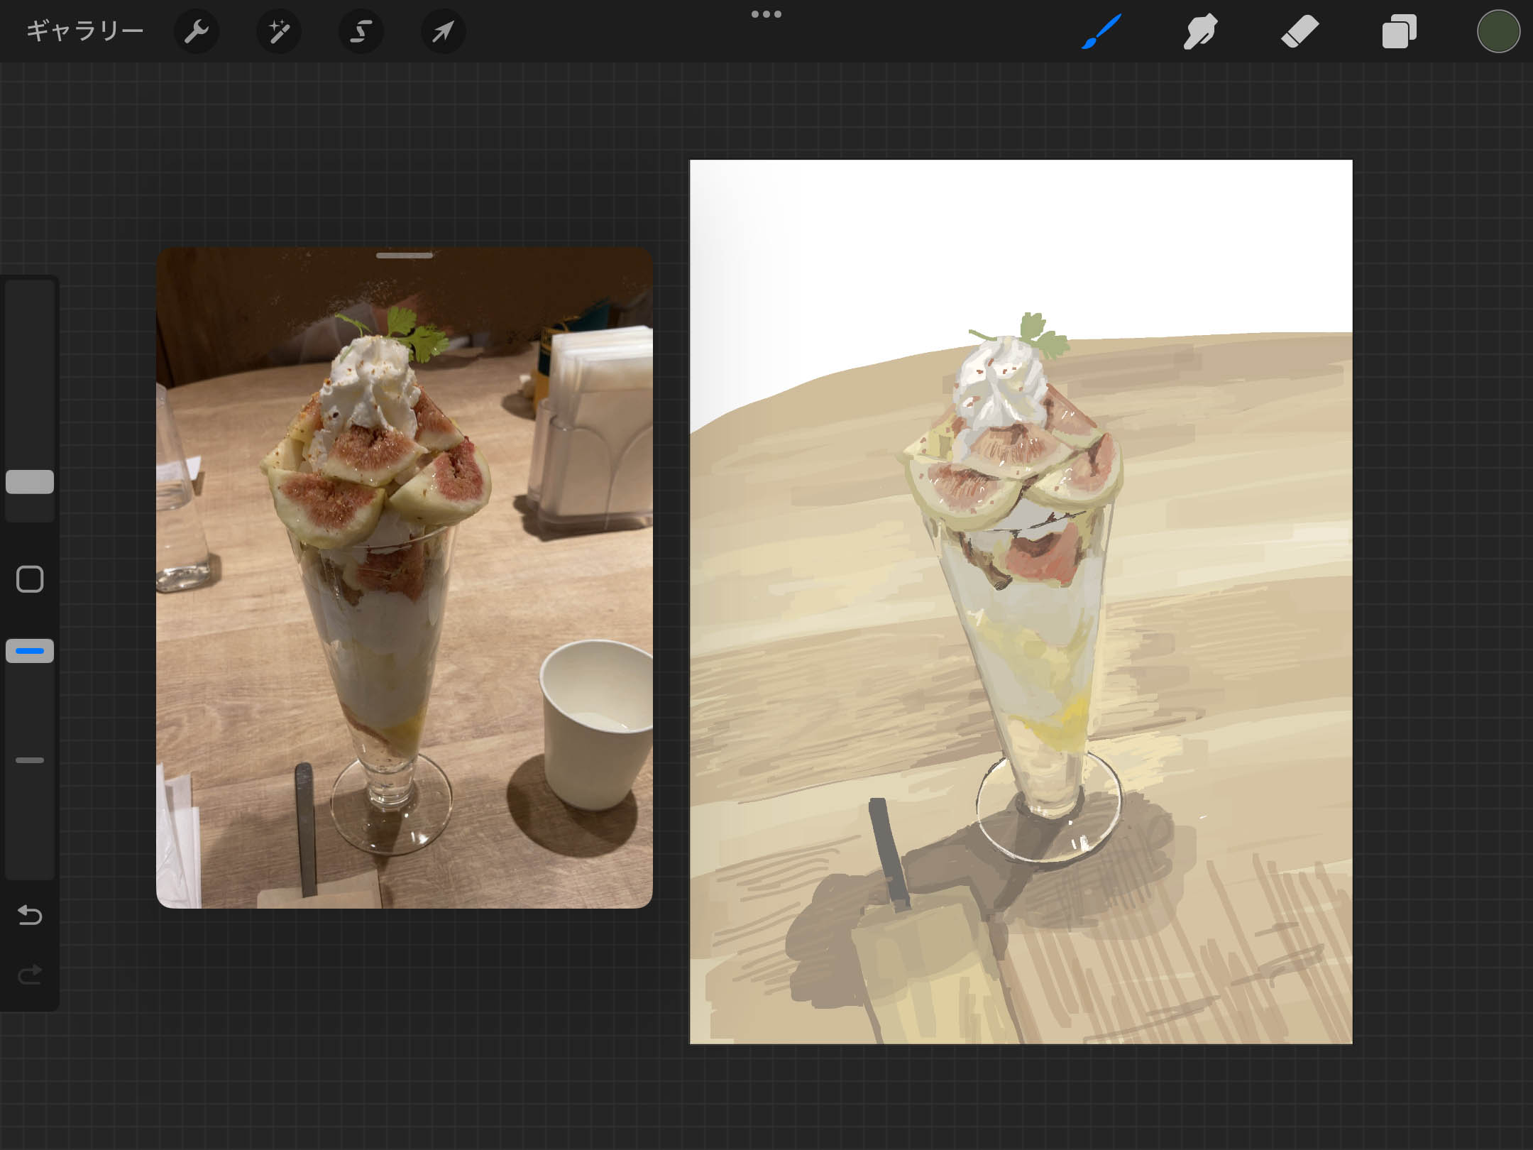Activate the Selection S tool

[x=361, y=31]
